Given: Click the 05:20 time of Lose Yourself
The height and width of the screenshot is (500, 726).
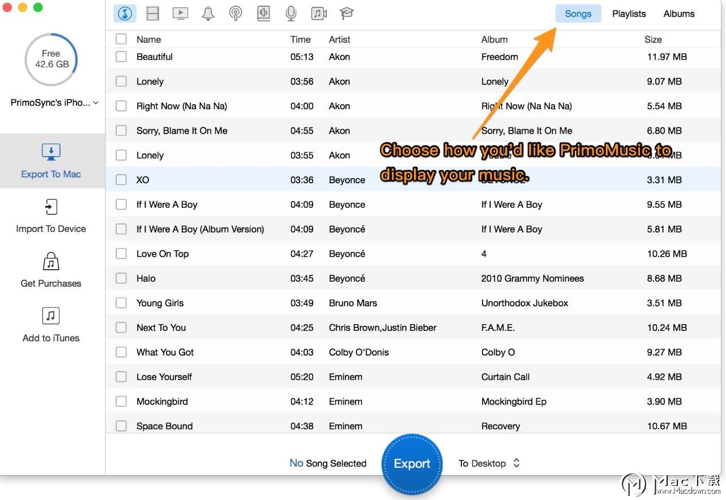Looking at the screenshot, I should [302, 377].
